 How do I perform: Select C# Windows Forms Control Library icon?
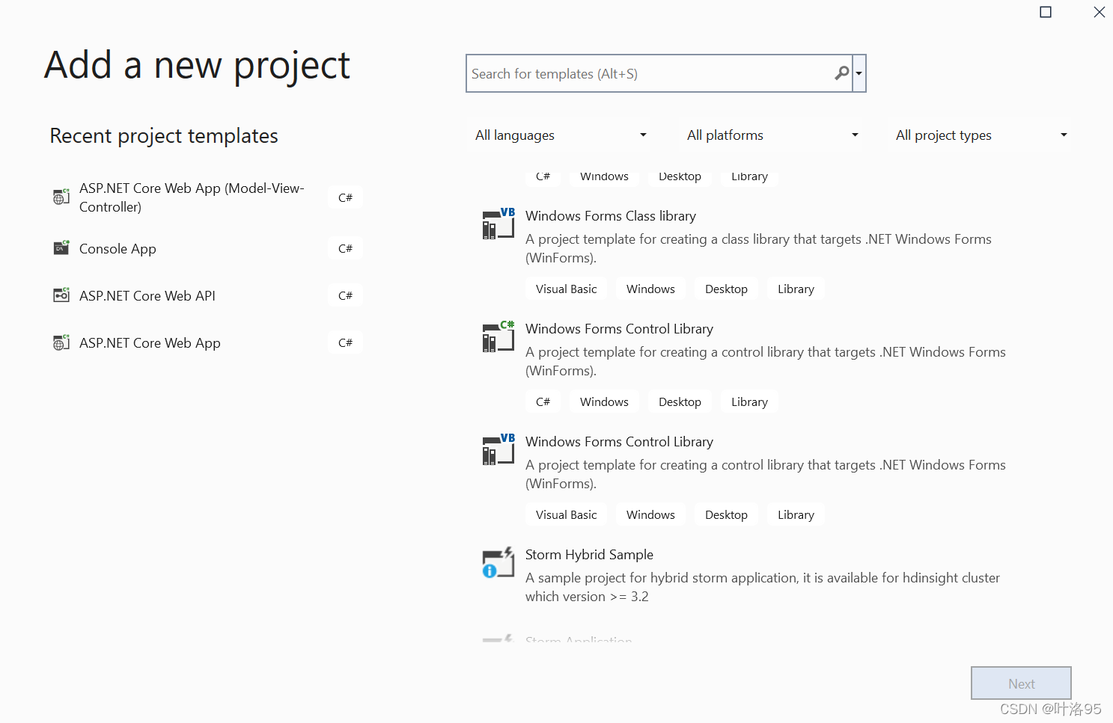pyautogui.click(x=498, y=336)
